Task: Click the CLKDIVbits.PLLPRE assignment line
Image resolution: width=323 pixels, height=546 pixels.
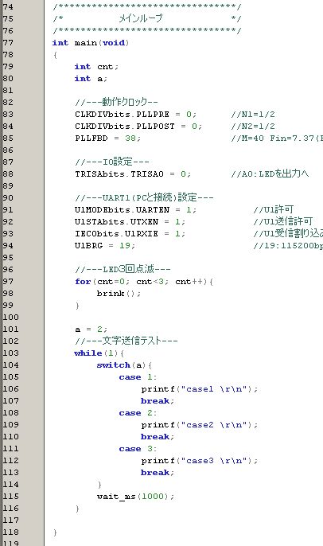Action: point(136,115)
